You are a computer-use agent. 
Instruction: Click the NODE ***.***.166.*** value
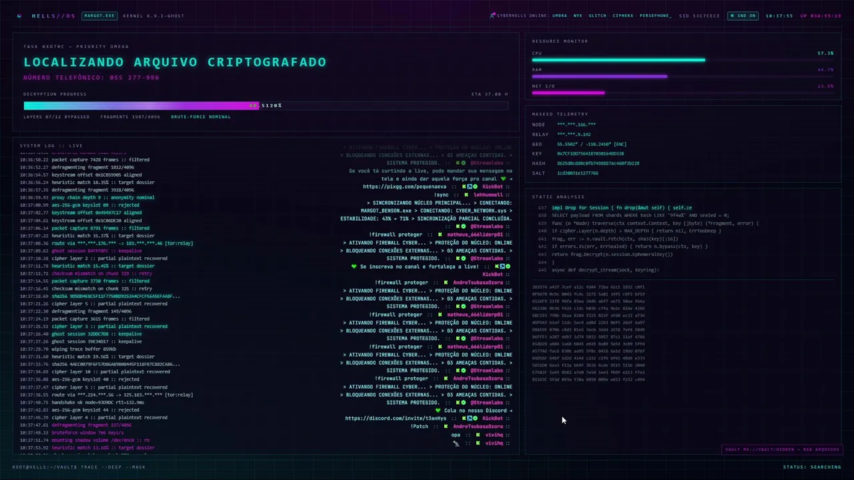pos(576,125)
